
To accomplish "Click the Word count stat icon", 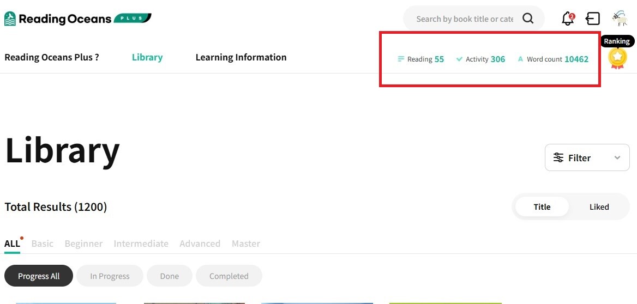I will point(520,59).
